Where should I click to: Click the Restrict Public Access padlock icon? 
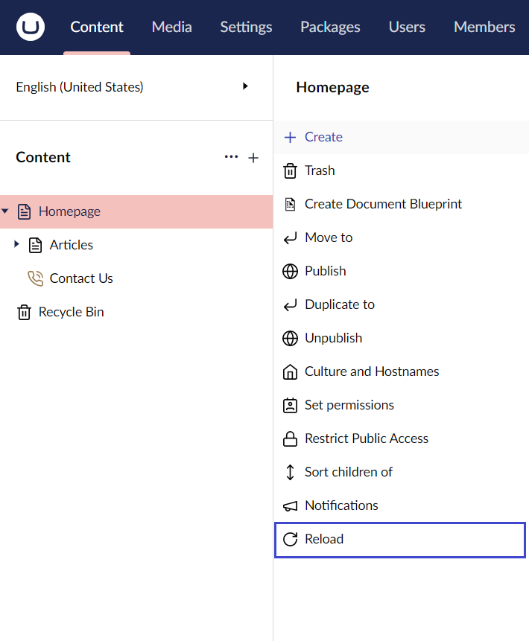click(290, 439)
